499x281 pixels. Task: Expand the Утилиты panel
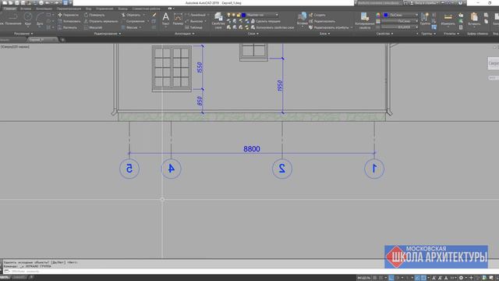(451, 34)
